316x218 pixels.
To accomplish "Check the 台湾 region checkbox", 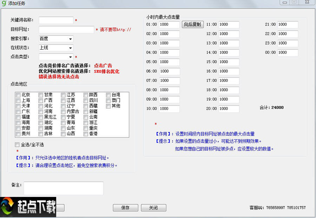I will point(108,94).
